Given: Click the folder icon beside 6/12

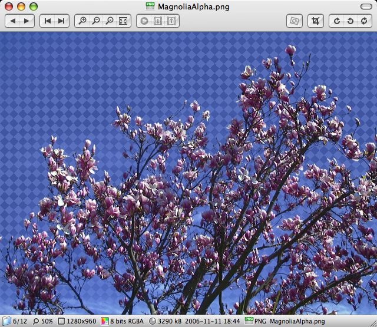Looking at the screenshot, I should (6, 321).
